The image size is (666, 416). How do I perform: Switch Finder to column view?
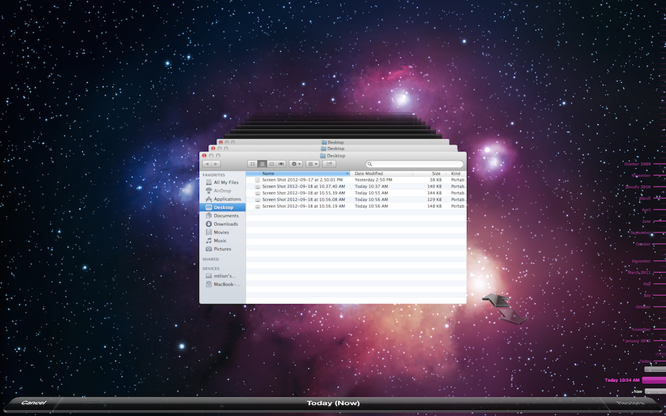click(271, 164)
